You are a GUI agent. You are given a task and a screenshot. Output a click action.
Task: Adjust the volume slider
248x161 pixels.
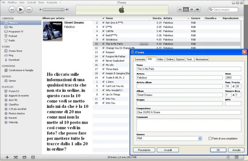(53, 10)
